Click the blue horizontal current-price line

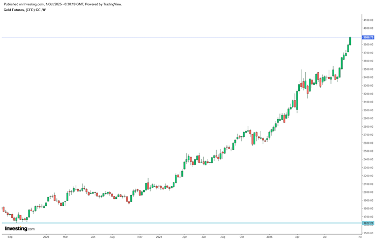pos(161,37)
